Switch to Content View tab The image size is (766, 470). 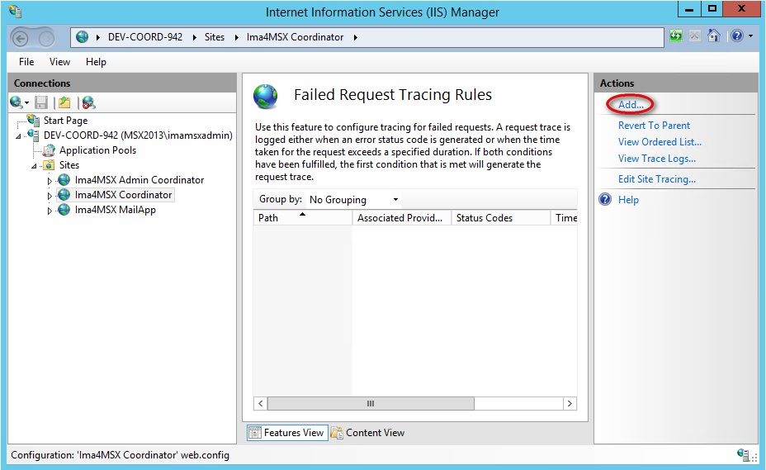point(368,432)
